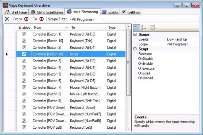Click the Keyboard [NumPad9] cell
Viewport: 203px width, 135px height.
tap(88, 120)
